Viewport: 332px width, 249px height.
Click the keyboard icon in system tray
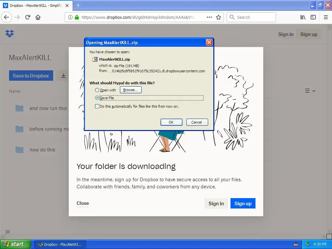(x=296, y=244)
